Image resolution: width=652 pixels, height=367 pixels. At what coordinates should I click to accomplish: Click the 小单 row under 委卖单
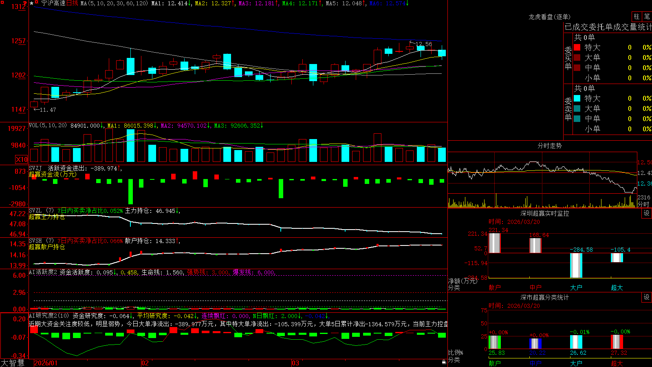[612, 128]
